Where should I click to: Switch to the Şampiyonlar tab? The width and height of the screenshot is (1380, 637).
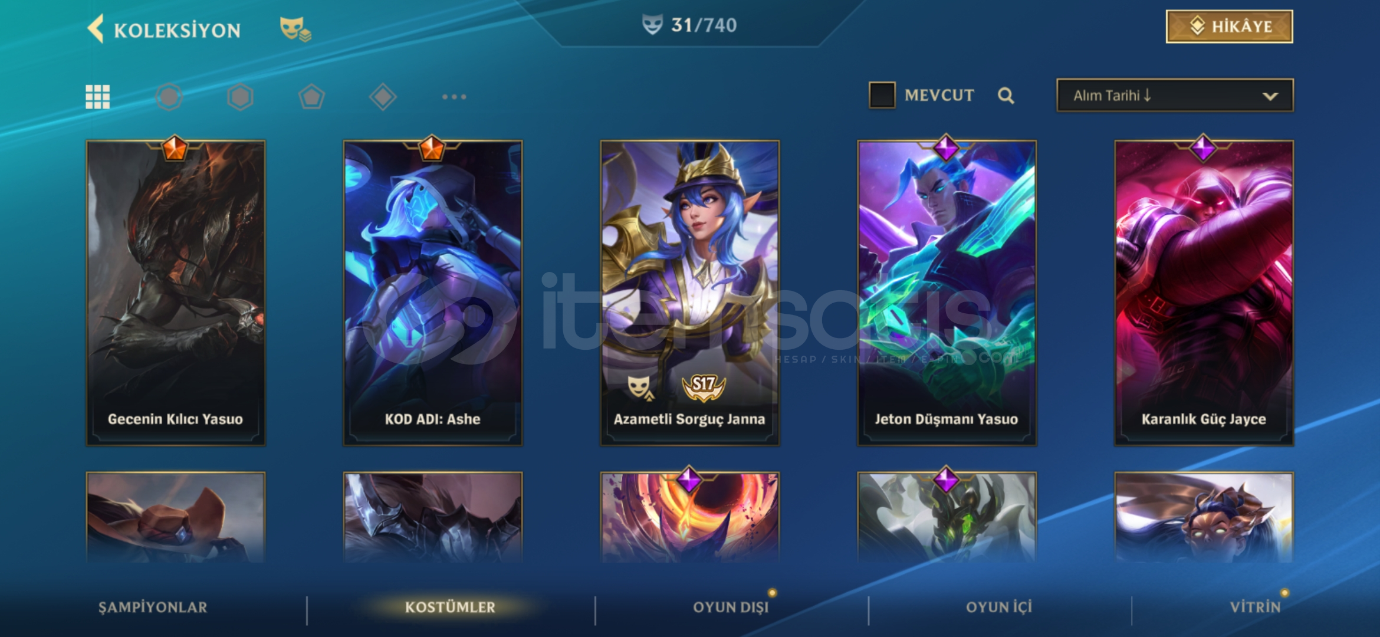click(x=153, y=608)
